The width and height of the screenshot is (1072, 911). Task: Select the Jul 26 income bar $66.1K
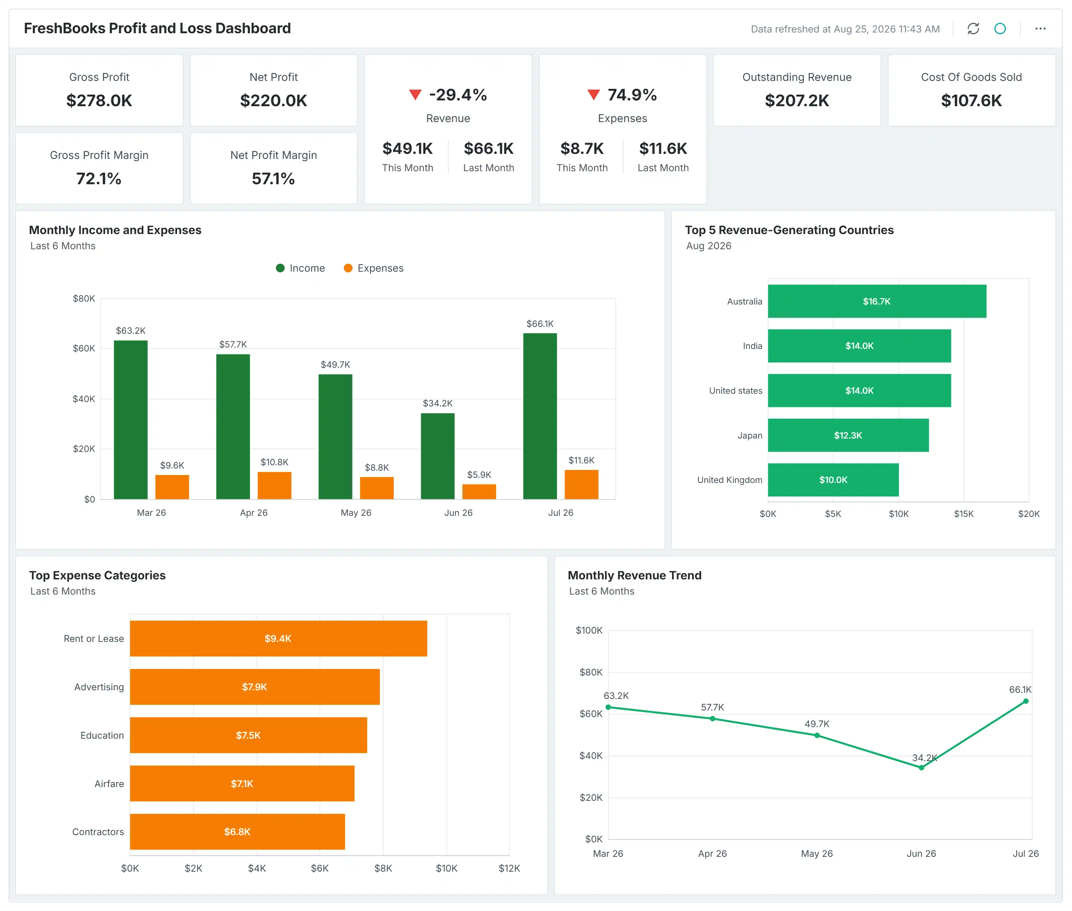[x=540, y=416]
